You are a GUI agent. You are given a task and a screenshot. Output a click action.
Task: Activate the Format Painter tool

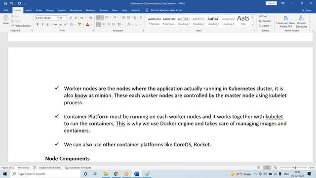pos(21,26)
